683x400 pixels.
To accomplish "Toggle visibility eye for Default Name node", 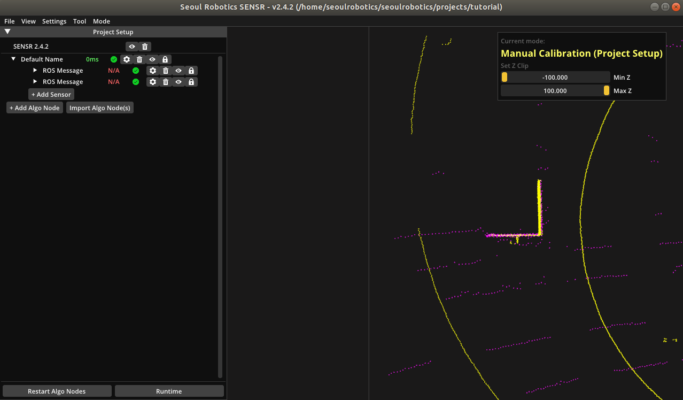I will 152,59.
